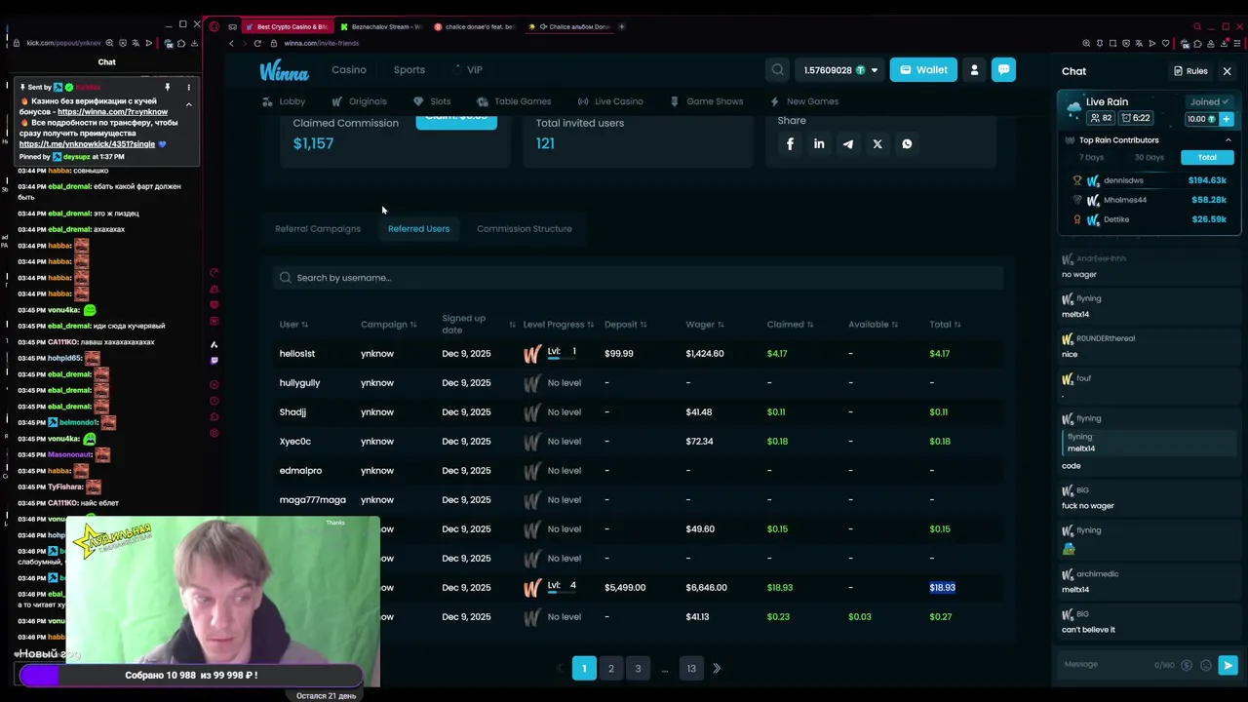Sort table by Wager column
Screen dimensions: 1248x702
tap(704, 325)
